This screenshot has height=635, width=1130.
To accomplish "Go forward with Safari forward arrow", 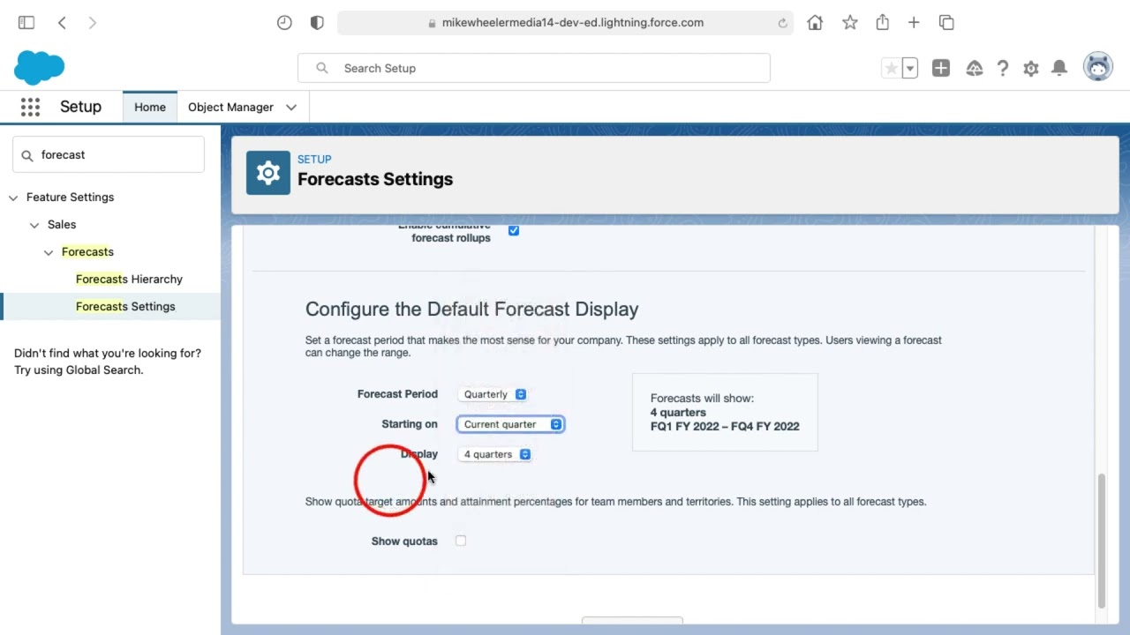I will (x=93, y=23).
